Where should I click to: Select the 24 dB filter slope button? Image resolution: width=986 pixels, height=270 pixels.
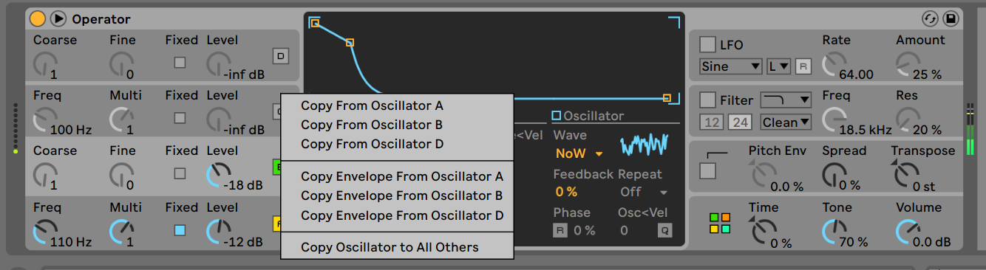tap(739, 122)
